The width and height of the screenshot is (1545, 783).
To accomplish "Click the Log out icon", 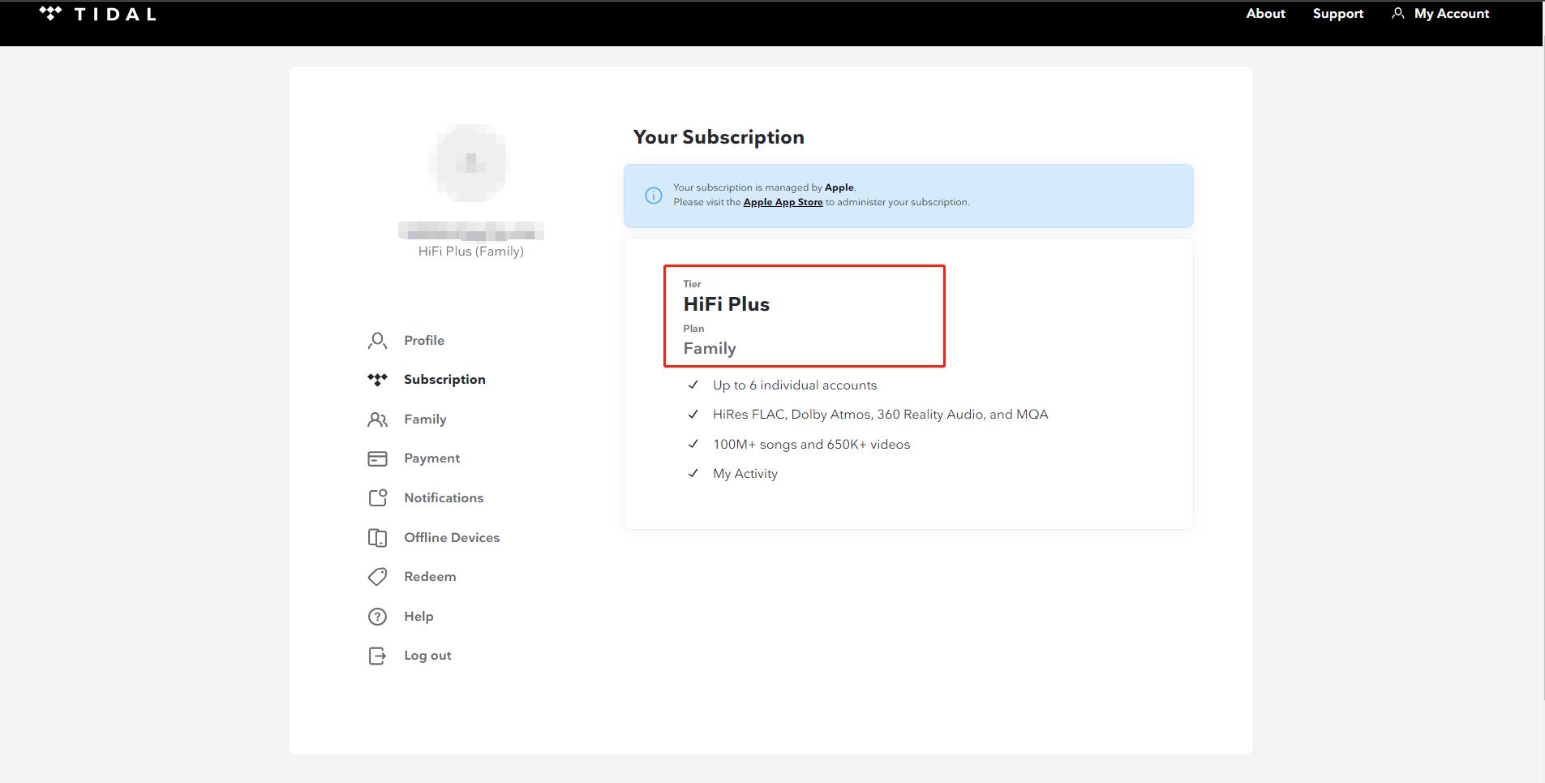I will 377,656.
